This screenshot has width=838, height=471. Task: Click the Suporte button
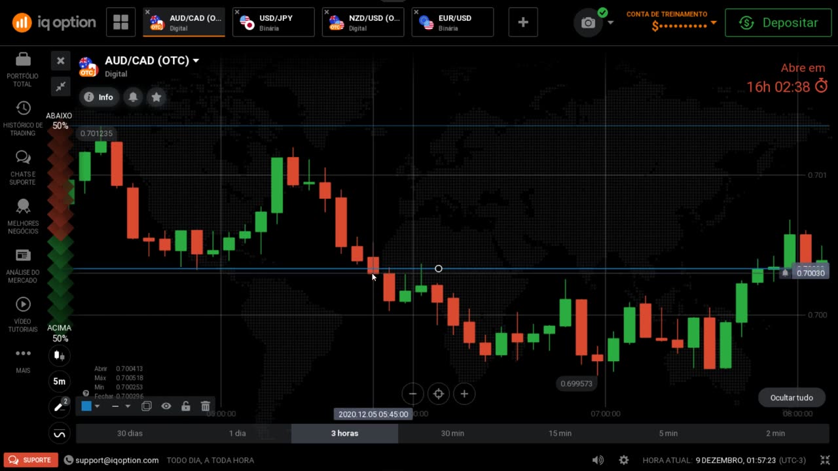click(31, 460)
